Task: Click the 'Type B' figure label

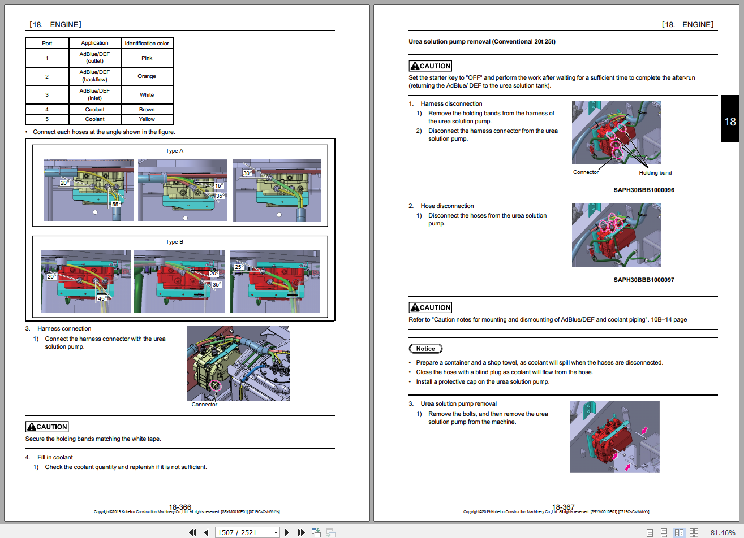Action: coord(174,242)
